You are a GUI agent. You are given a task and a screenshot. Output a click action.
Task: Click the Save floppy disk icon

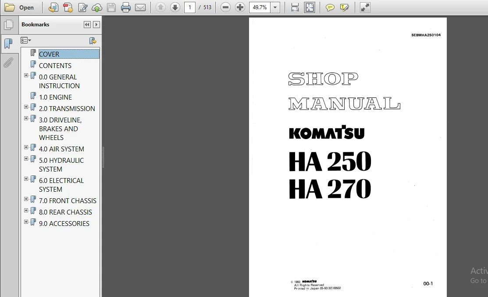pyautogui.click(x=111, y=7)
